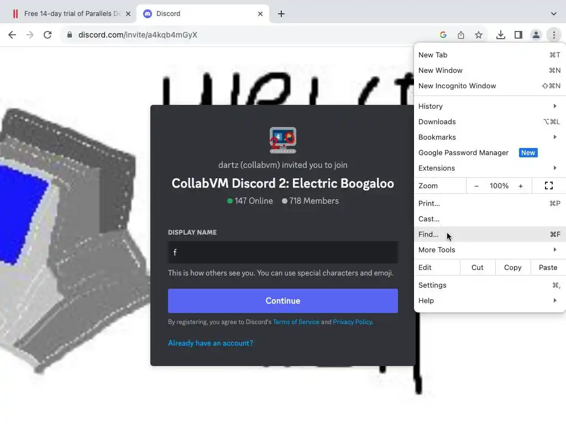Toggle the side panel icon
Viewport: 566px width, 424px height.
(518, 35)
